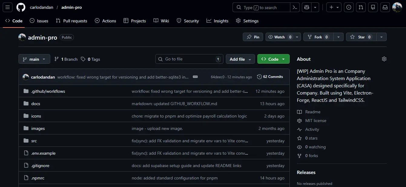Viewport: 406px width, 187px height.
Task: Open the command palette icon
Action: pyautogui.click(x=295, y=8)
